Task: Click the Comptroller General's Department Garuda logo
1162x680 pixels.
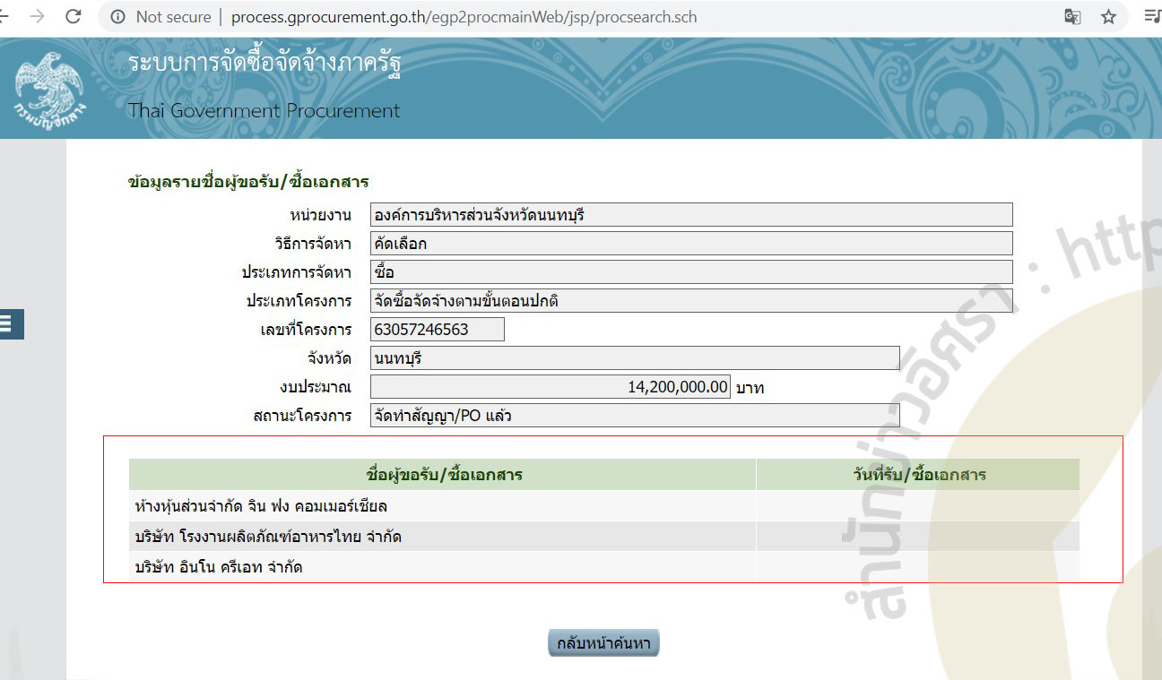Action: (49, 89)
